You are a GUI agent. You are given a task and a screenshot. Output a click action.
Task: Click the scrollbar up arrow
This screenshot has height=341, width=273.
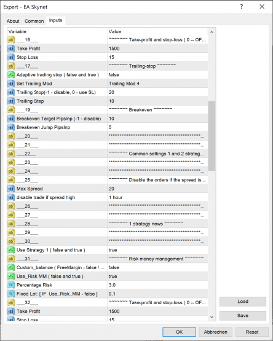pyautogui.click(x=212, y=32)
